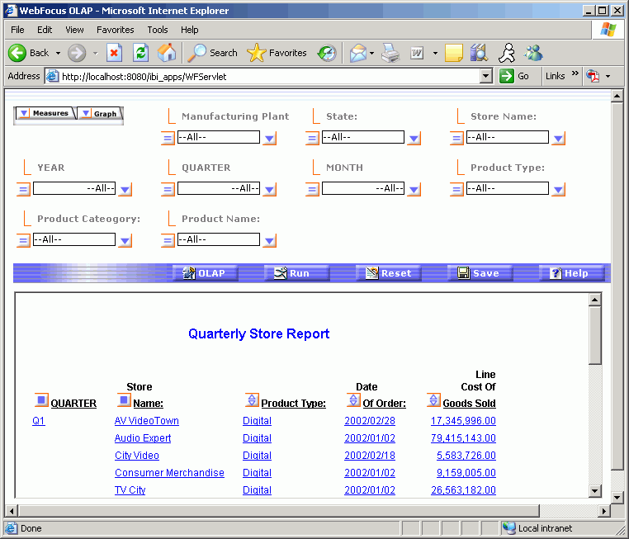Open the File menu
Image resolution: width=629 pixels, height=539 pixels.
point(17,30)
